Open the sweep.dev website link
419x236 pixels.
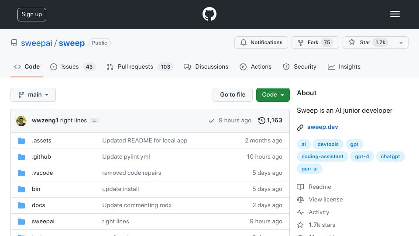[323, 127]
